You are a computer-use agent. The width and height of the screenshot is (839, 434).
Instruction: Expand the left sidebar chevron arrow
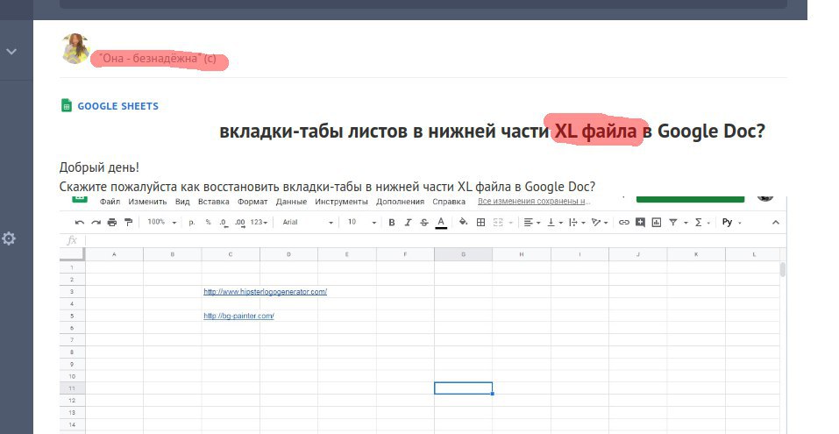tap(11, 52)
